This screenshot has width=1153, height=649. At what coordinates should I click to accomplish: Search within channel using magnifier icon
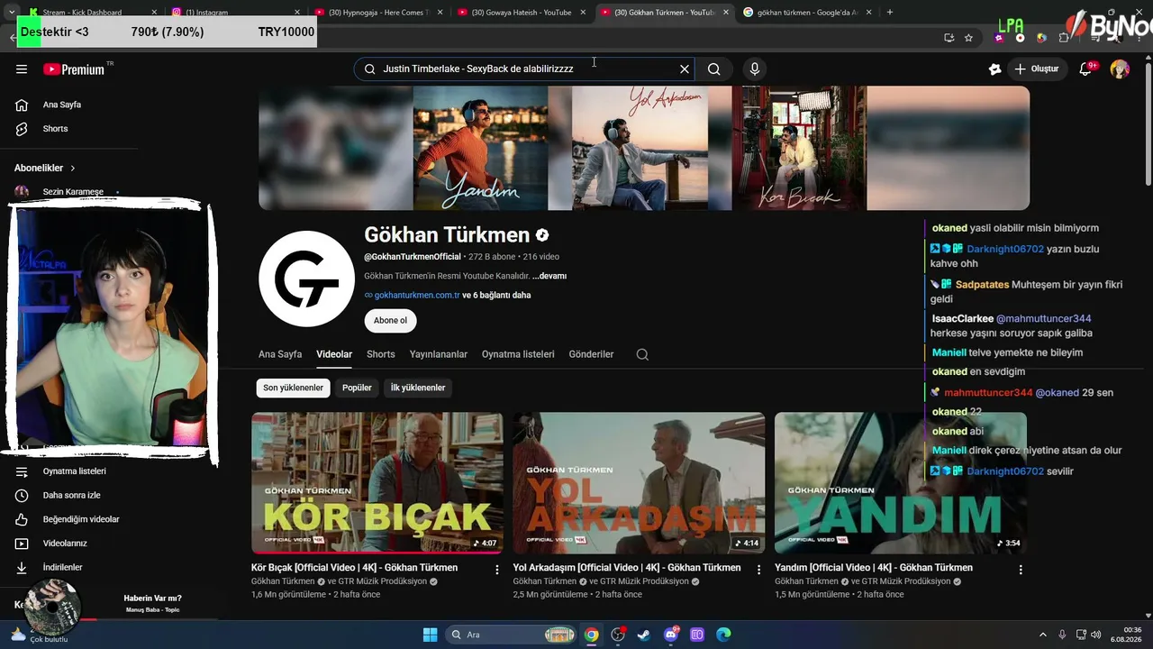click(642, 354)
